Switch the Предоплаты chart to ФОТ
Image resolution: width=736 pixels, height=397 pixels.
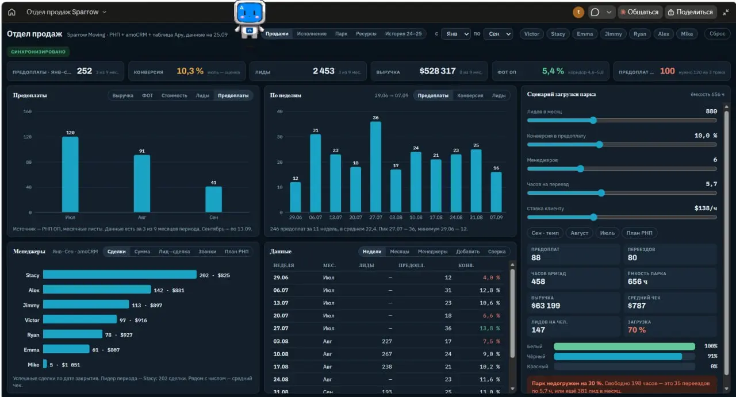148,95
